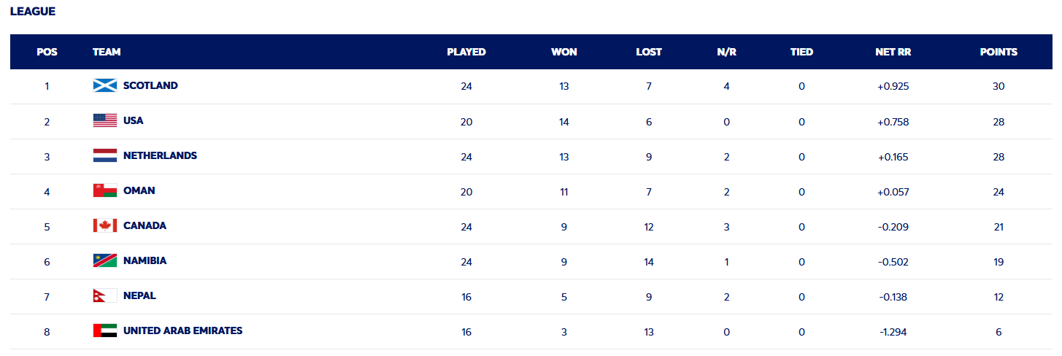Open the SCOTLAND team link
Screen dimensions: 1062x356
[x=150, y=85]
